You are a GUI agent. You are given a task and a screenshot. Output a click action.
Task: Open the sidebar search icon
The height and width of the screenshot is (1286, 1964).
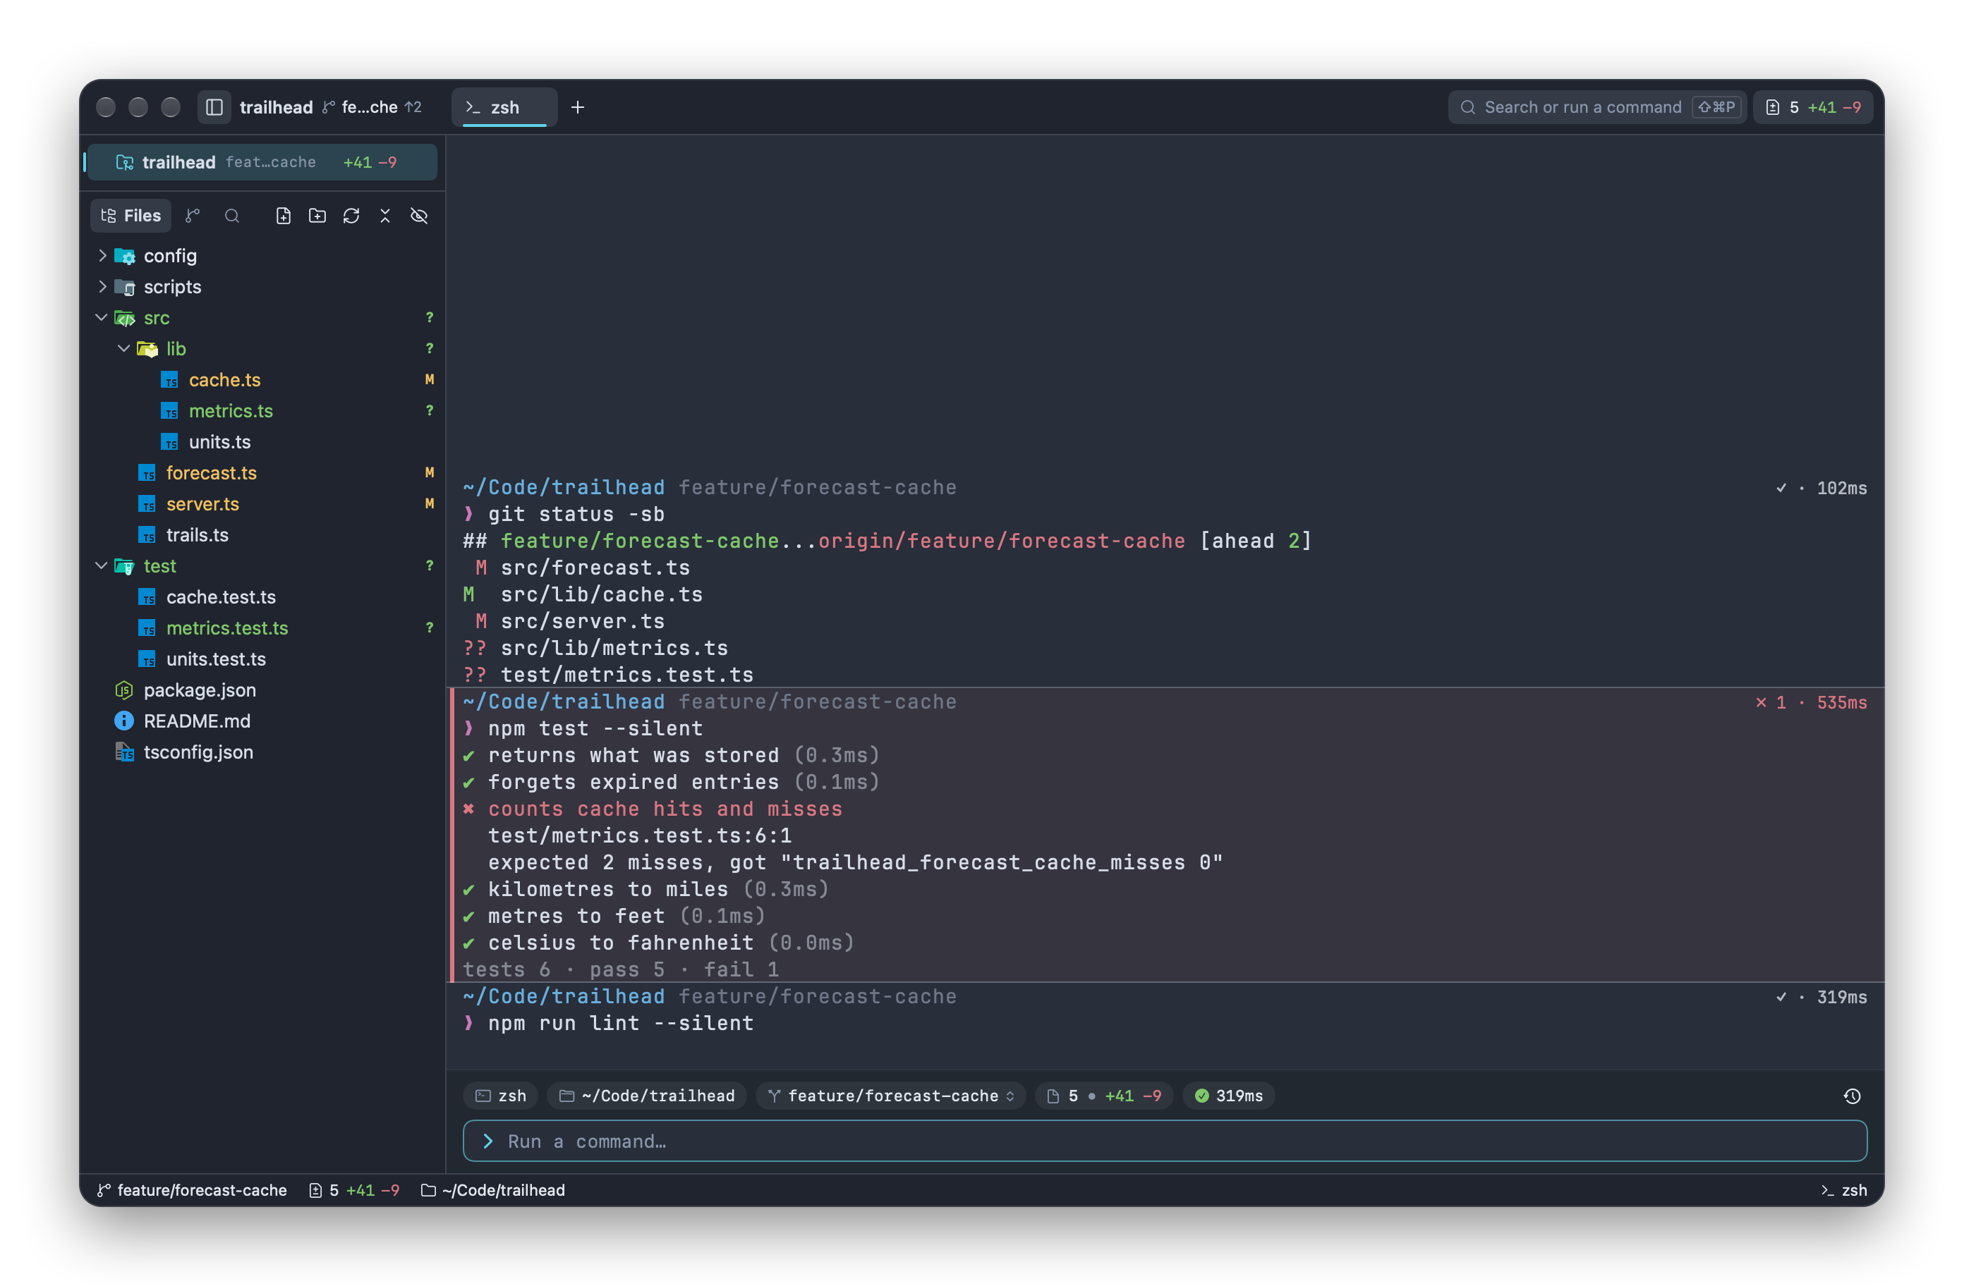point(232,216)
